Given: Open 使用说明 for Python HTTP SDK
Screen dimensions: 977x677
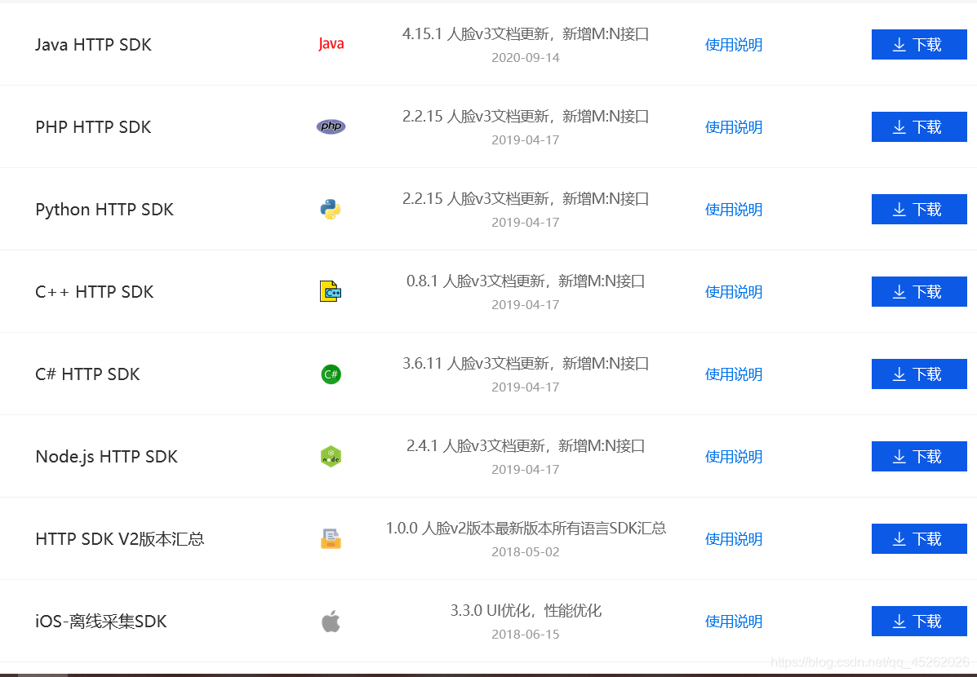Looking at the screenshot, I should [734, 210].
